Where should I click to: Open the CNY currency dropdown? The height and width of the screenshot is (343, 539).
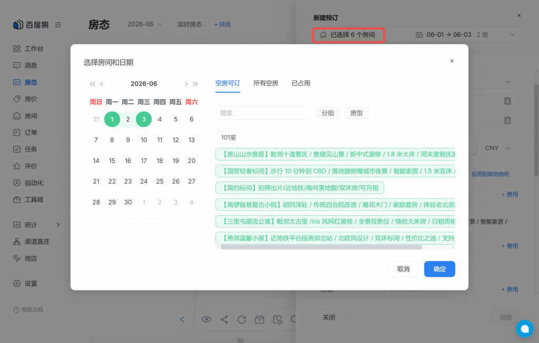click(x=497, y=148)
